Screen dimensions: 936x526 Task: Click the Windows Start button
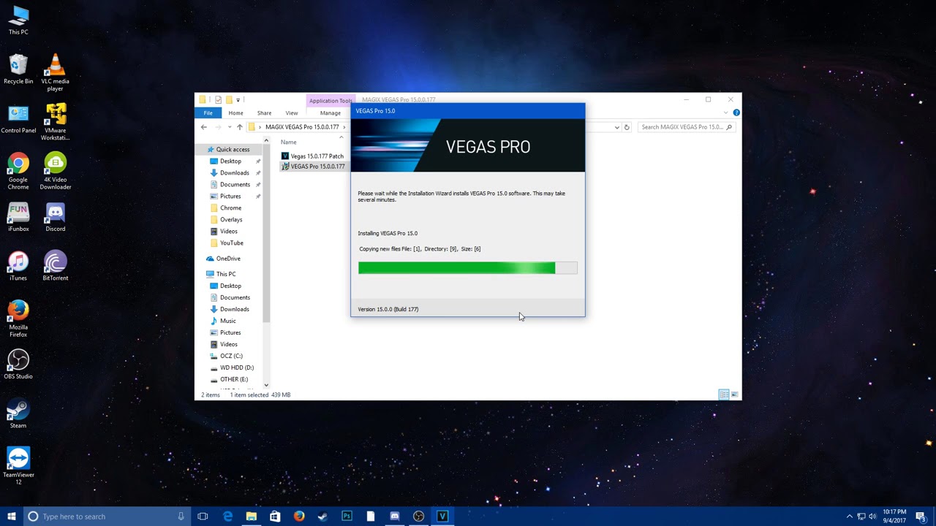pyautogui.click(x=12, y=517)
